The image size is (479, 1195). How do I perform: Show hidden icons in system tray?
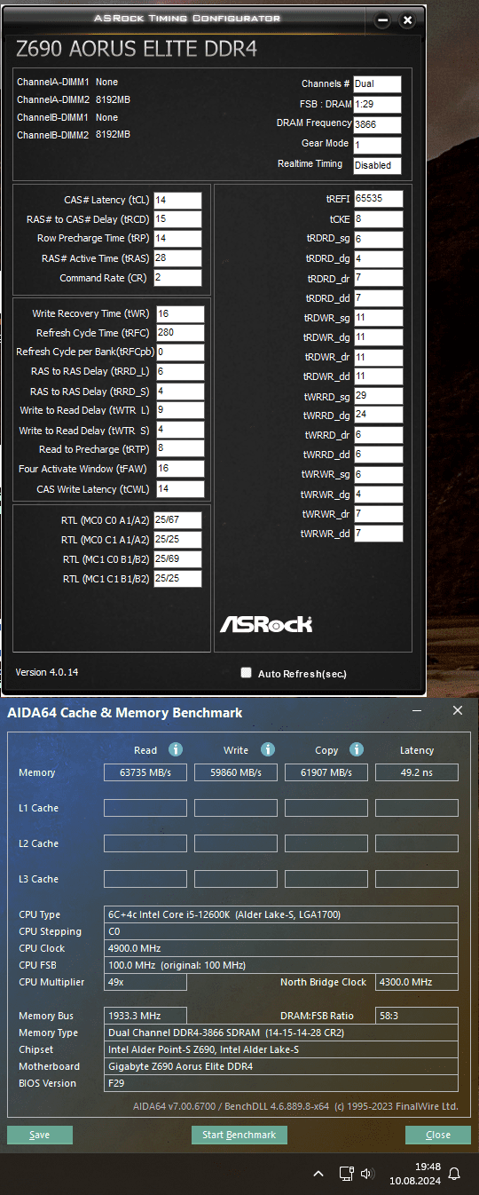coord(318,1174)
